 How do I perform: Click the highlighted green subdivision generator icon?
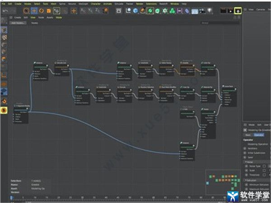150,11
